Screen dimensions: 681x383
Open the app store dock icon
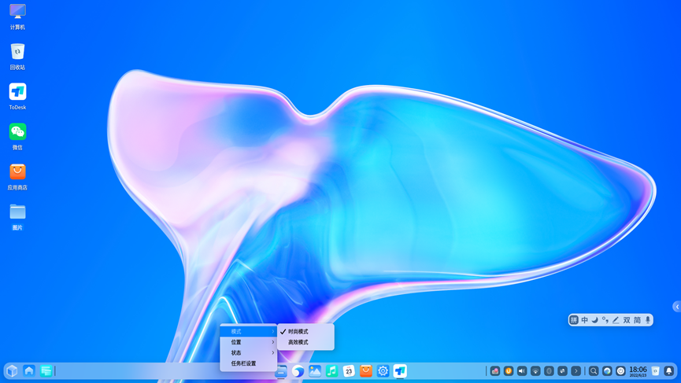[366, 371]
